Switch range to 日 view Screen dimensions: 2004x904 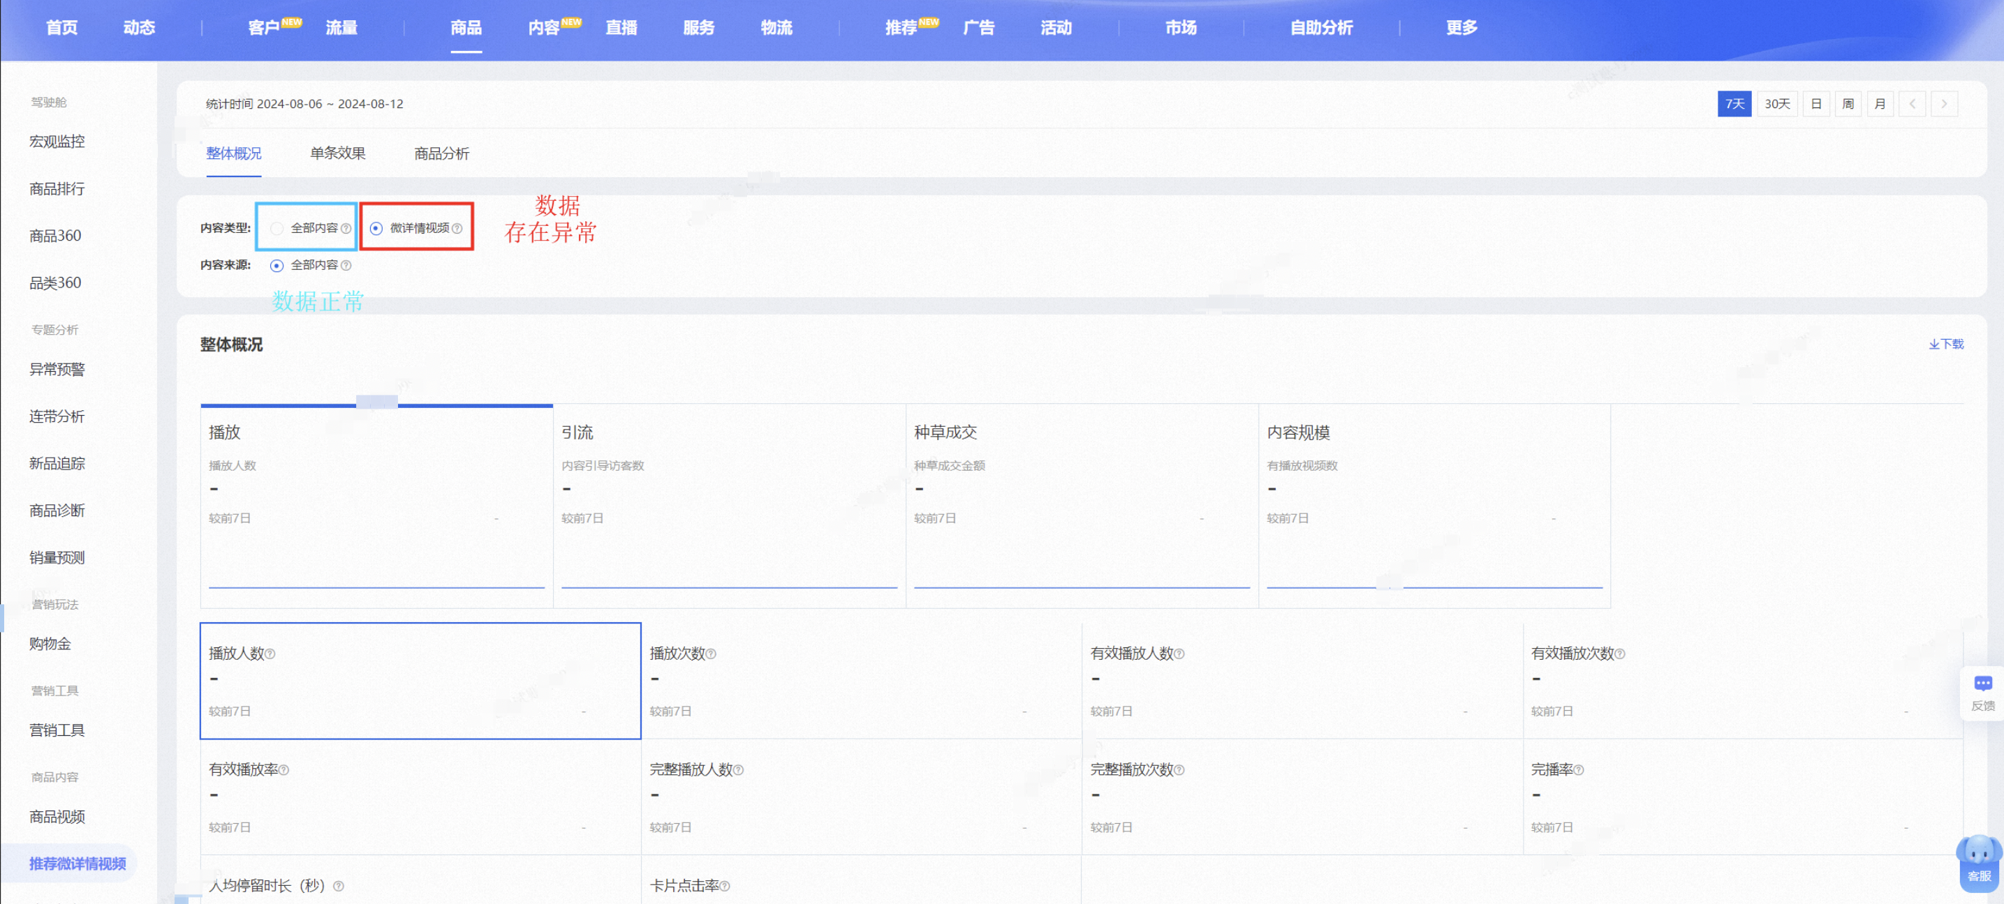[x=1816, y=103]
